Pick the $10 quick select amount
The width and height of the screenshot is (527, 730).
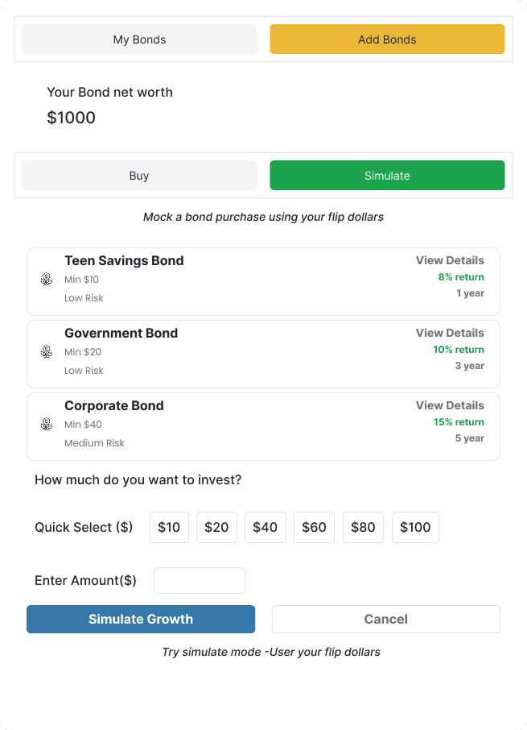(x=169, y=527)
